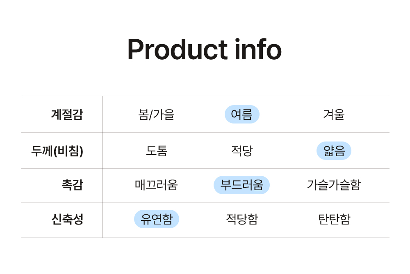Click the 신축성 row label
Screen dimensions: 410x274
point(67,219)
